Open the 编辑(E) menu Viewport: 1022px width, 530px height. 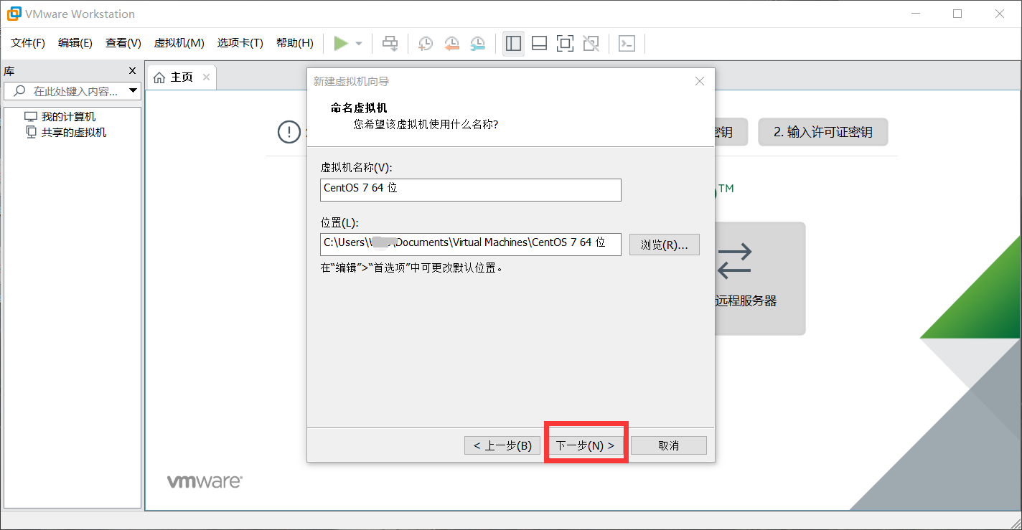click(x=75, y=43)
